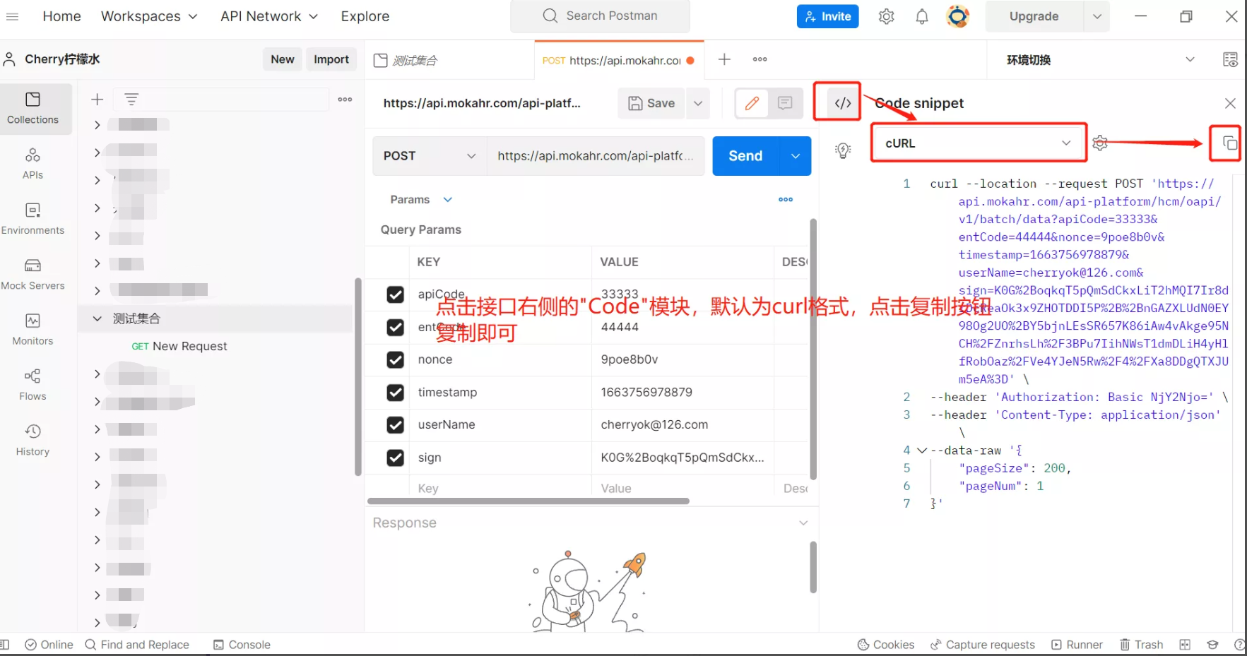Click the params horizontal scrollbar

point(528,501)
